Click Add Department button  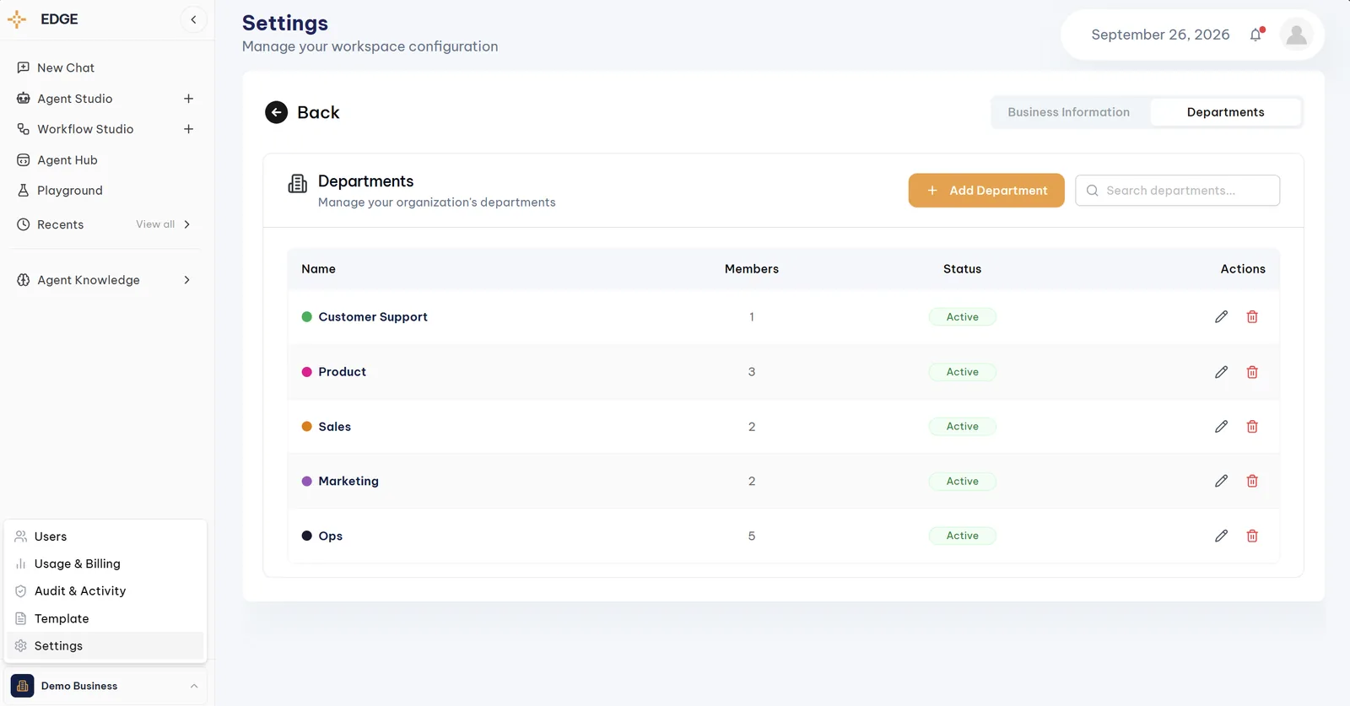(x=986, y=191)
